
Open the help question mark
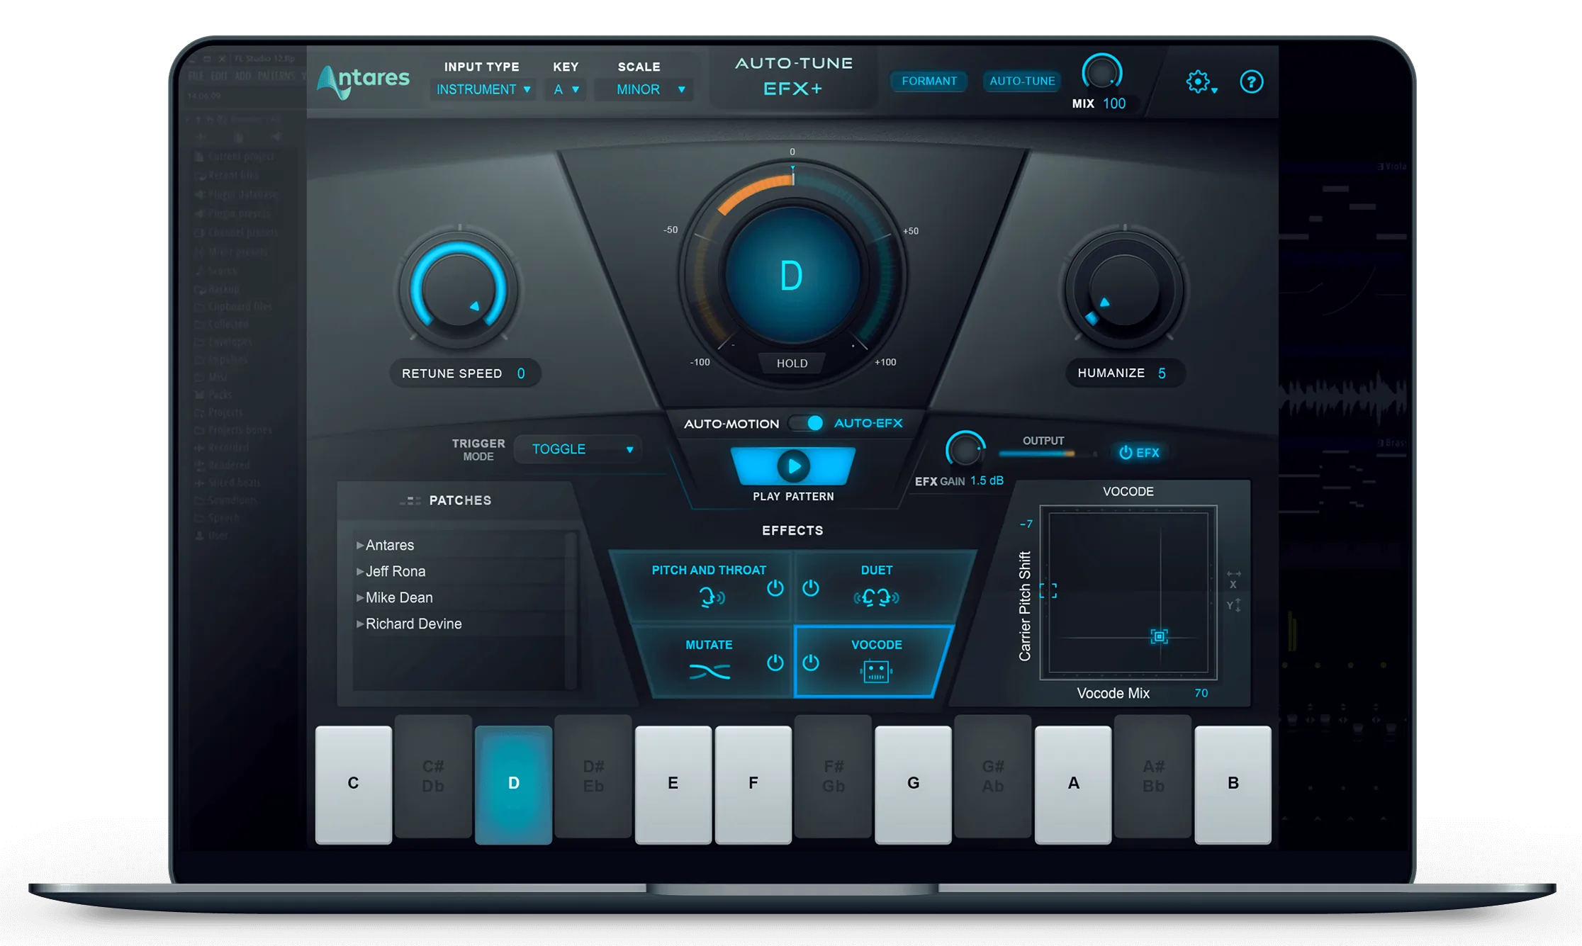1252,82
